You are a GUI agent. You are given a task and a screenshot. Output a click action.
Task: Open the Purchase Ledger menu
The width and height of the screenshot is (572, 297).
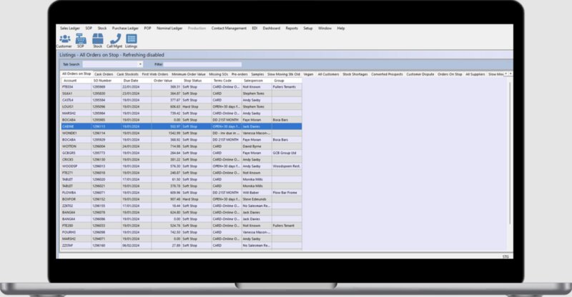(125, 28)
